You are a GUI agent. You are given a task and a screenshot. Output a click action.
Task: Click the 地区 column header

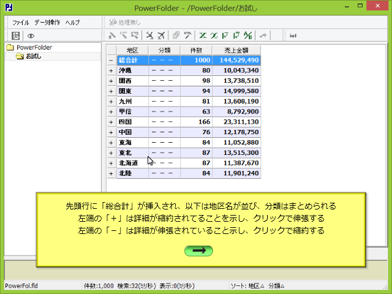coord(132,50)
